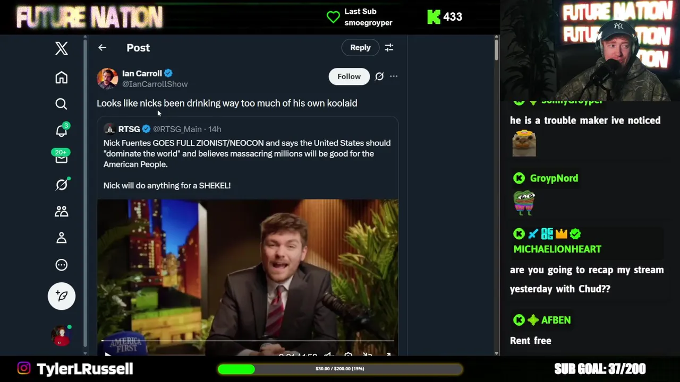
Task: Open the Communities people icon
Action: tap(62, 211)
